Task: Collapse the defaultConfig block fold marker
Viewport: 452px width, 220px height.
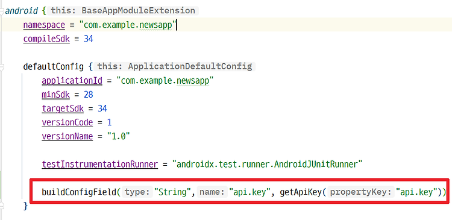Action: [x=2, y=67]
